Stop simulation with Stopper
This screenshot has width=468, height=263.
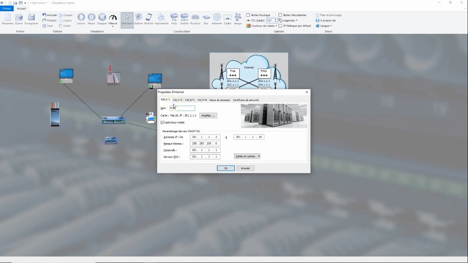point(102,19)
